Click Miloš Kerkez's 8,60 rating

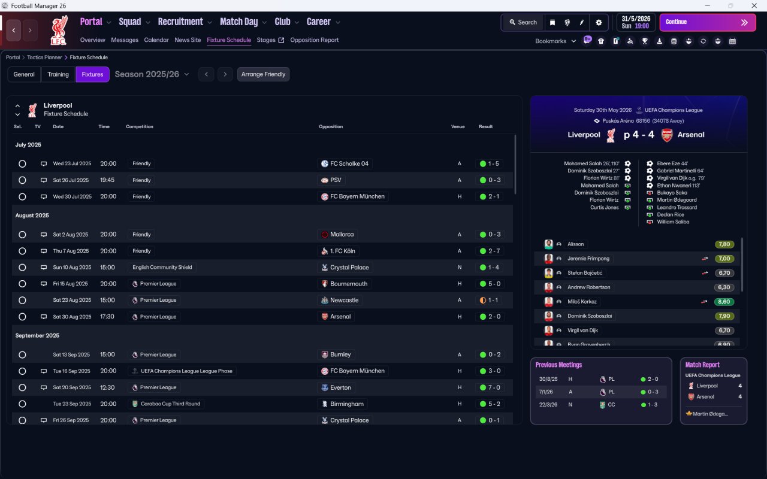pos(725,302)
